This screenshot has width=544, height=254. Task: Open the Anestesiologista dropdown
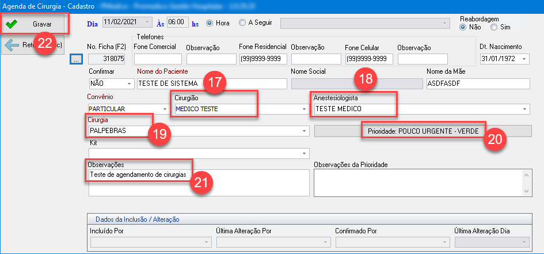pyautogui.click(x=525, y=109)
